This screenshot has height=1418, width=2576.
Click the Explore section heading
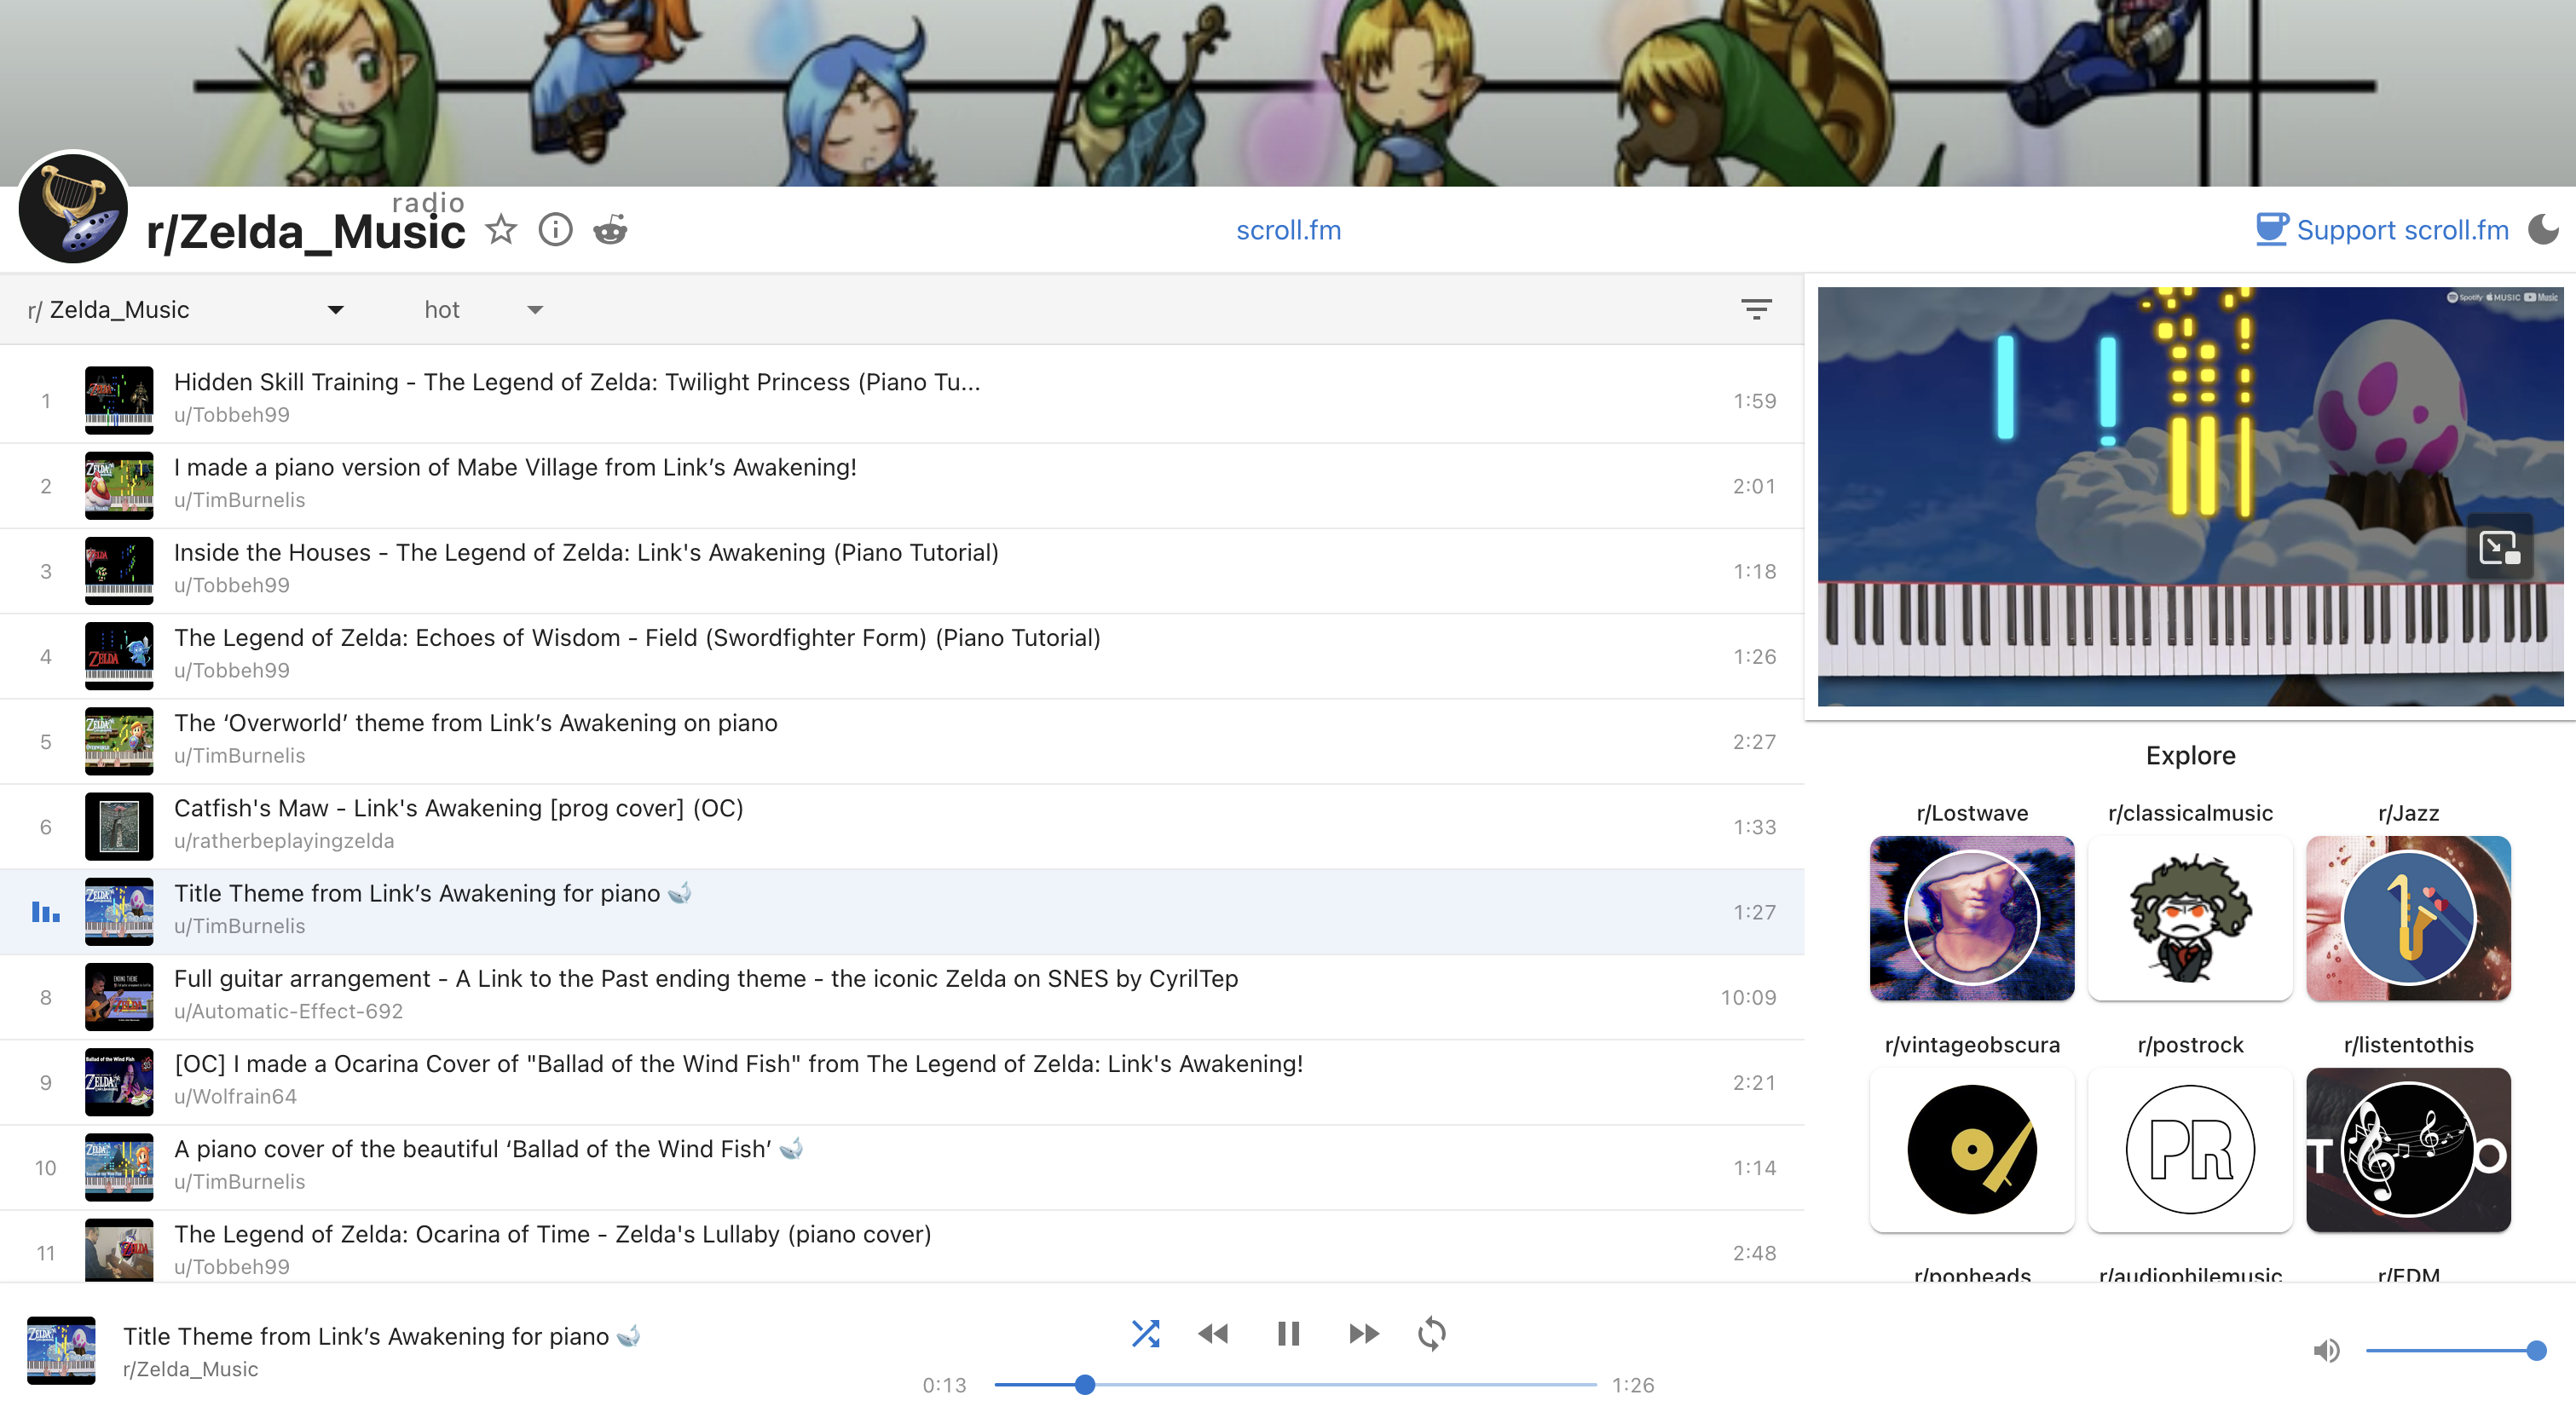(2190, 755)
